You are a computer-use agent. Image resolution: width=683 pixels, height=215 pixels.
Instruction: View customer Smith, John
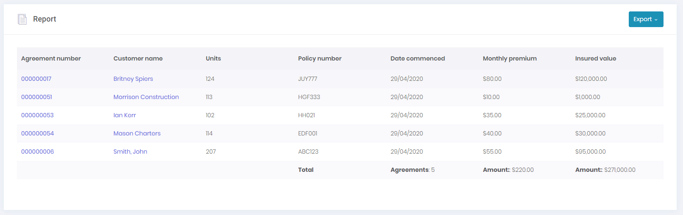coord(130,152)
